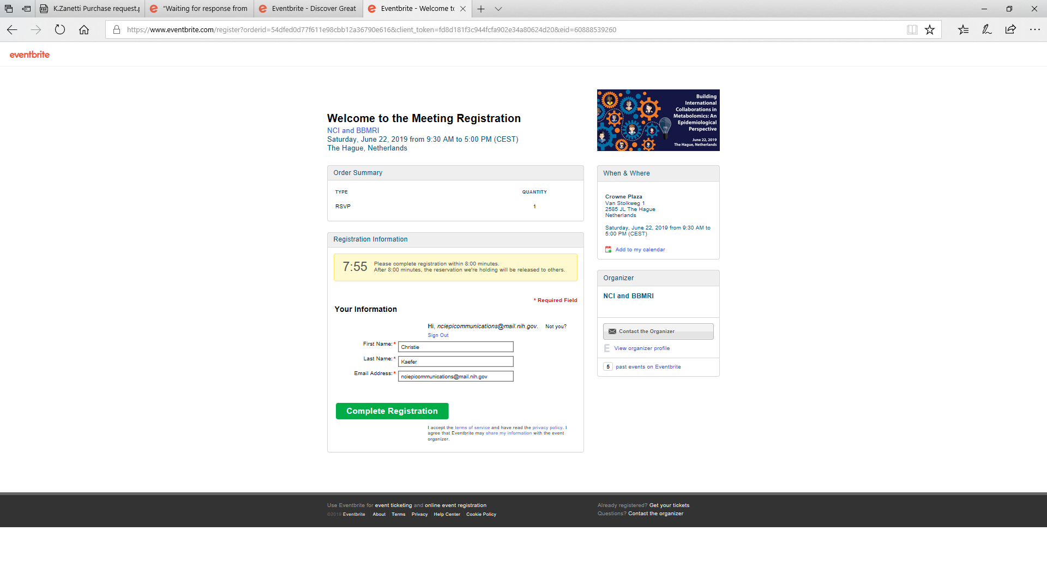The width and height of the screenshot is (1047, 567).
Task: Switch to Eventbrite Discover Great tab
Action: coord(309,9)
